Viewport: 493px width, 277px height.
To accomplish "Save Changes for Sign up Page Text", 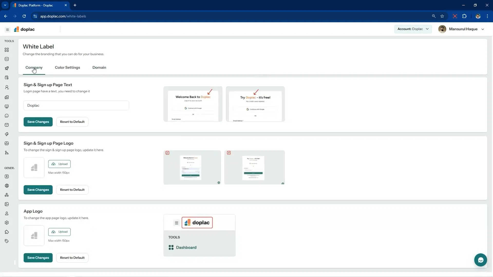I will tap(38, 122).
